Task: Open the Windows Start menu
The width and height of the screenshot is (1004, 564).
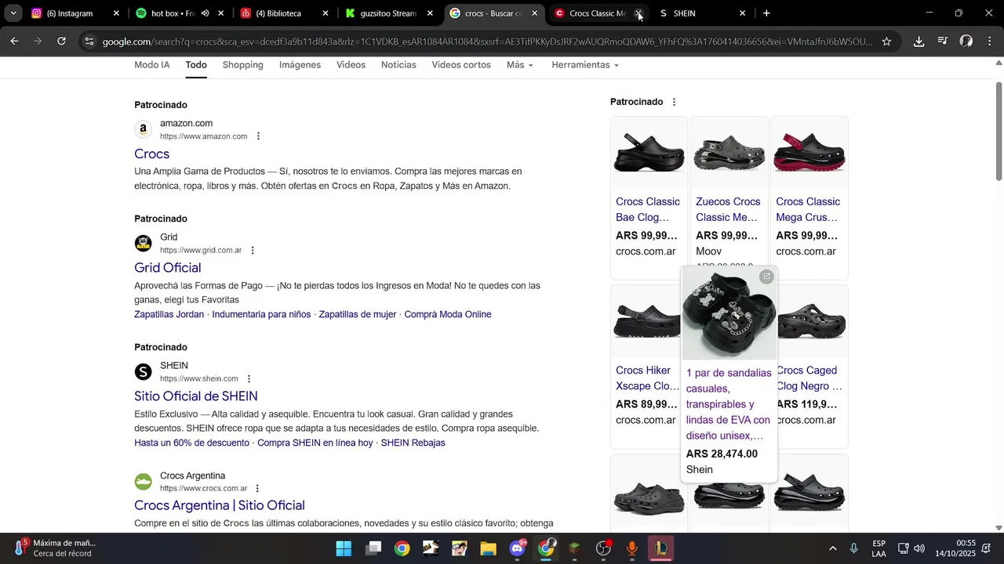Action: pyautogui.click(x=344, y=548)
